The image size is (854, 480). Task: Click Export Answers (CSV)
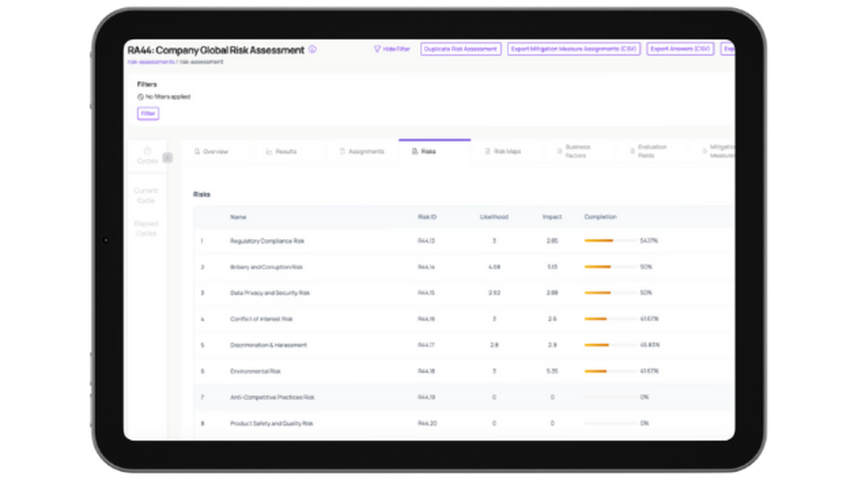(x=681, y=49)
